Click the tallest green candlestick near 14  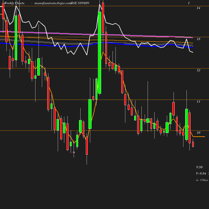point(99,53)
